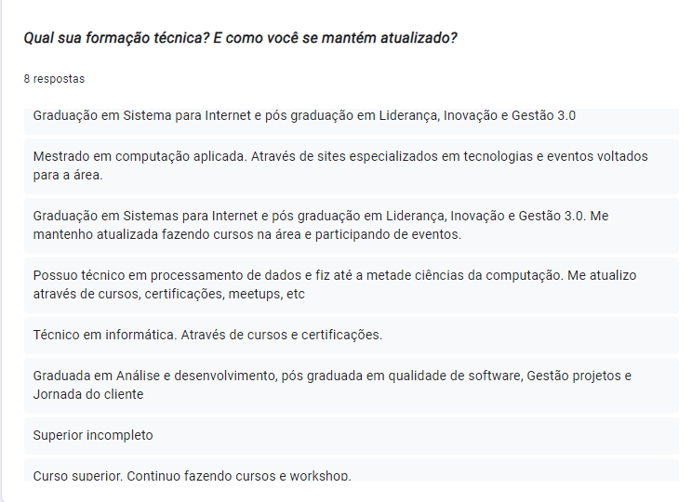Click the 'Possuo técnico em processamento de dados' response
692x502 pixels.
pos(352,285)
